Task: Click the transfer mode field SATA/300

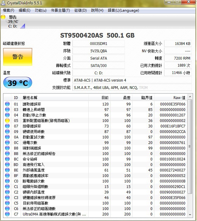Action: (x=99, y=65)
